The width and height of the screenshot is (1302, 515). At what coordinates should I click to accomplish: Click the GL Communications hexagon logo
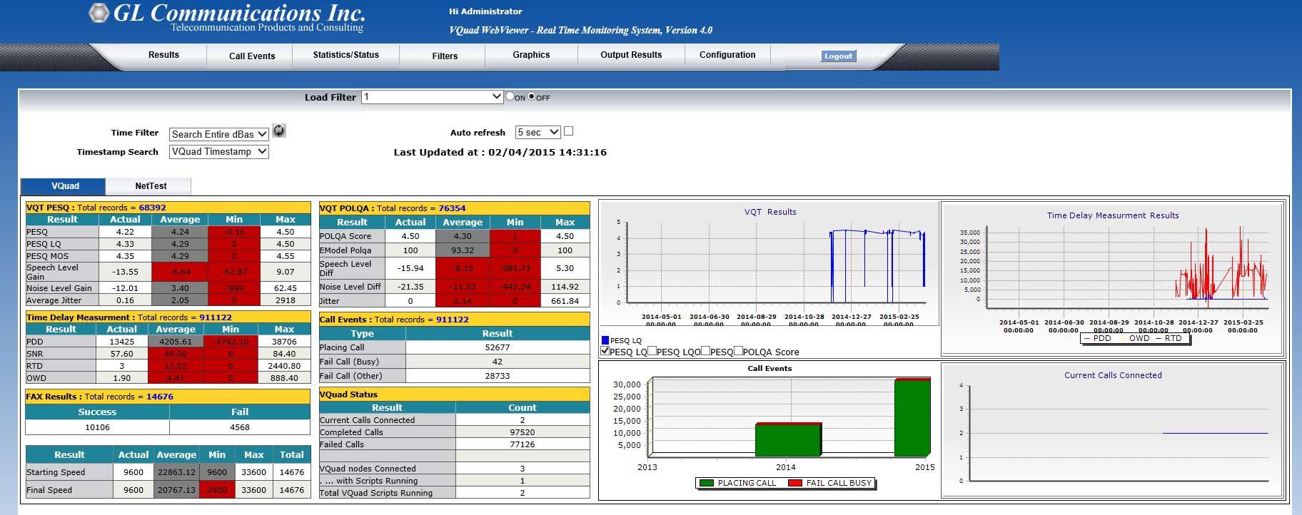pos(99,13)
